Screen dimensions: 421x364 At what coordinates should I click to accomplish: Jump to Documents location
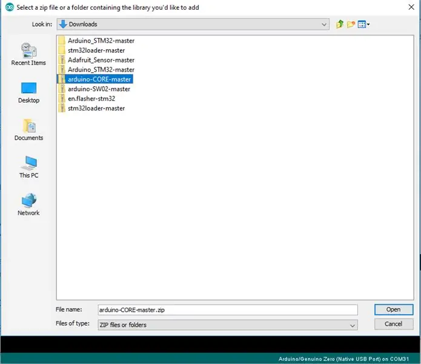click(x=28, y=130)
